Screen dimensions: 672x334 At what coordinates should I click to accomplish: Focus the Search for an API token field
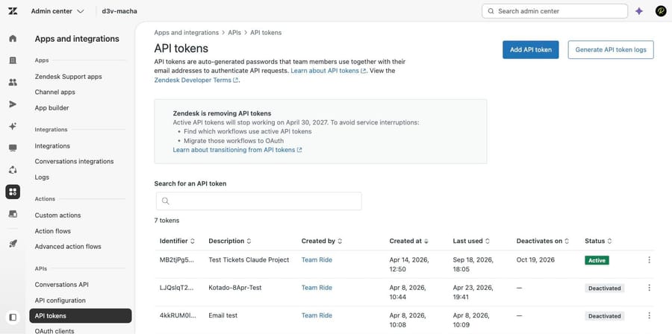(x=259, y=201)
